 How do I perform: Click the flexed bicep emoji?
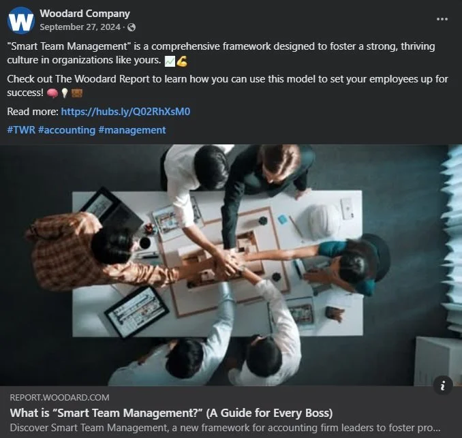coord(182,61)
